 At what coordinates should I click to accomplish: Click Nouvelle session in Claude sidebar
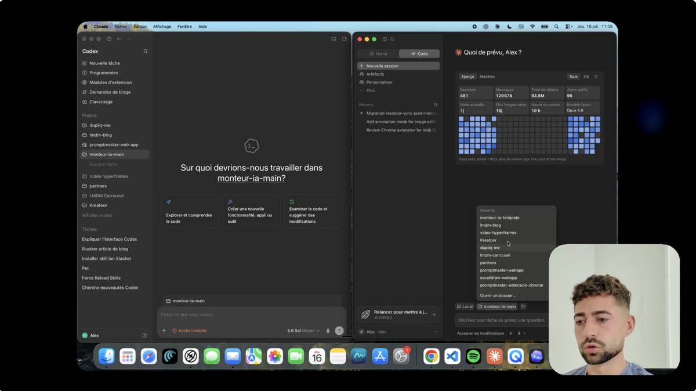coord(398,66)
